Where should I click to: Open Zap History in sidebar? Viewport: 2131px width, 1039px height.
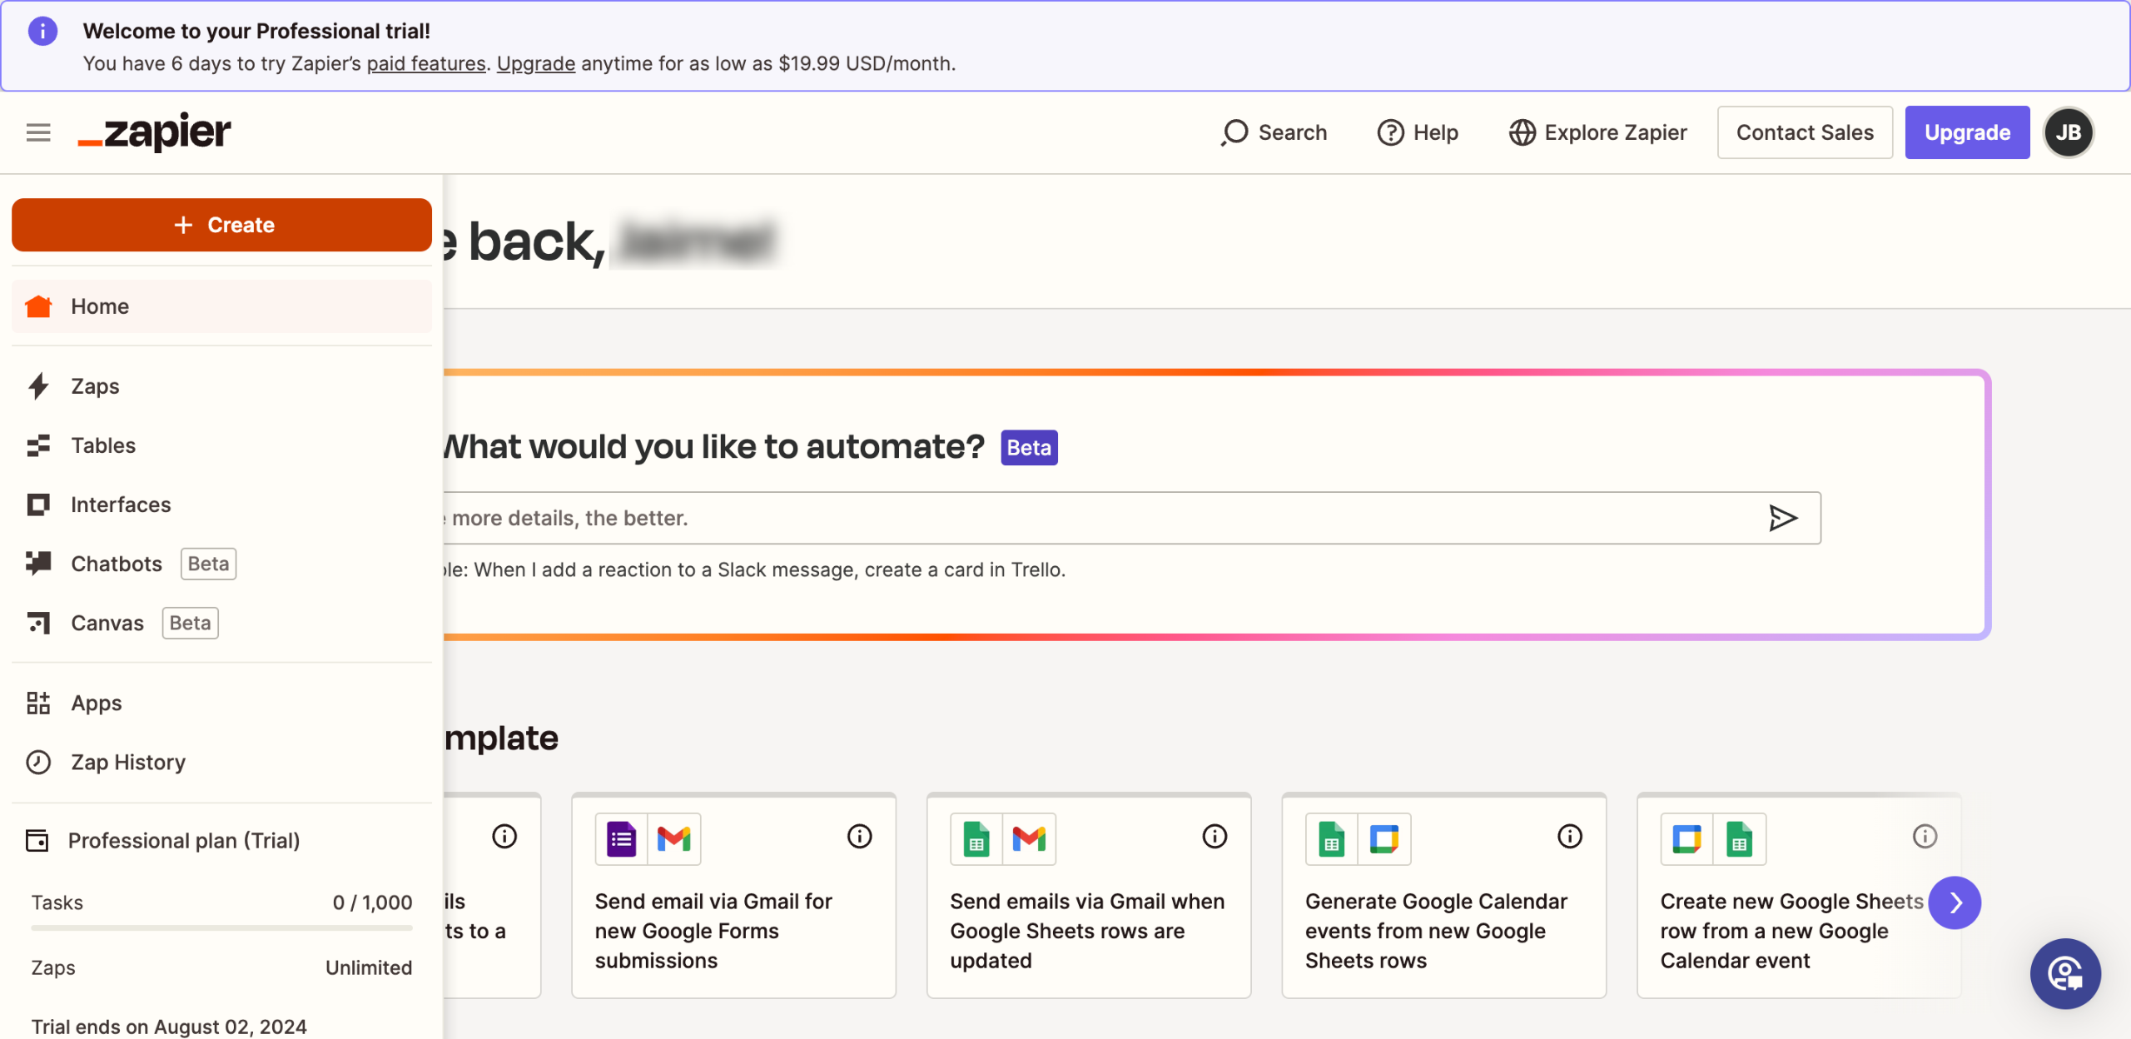click(127, 762)
